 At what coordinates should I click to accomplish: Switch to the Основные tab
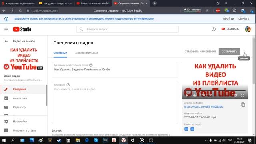click(60, 53)
